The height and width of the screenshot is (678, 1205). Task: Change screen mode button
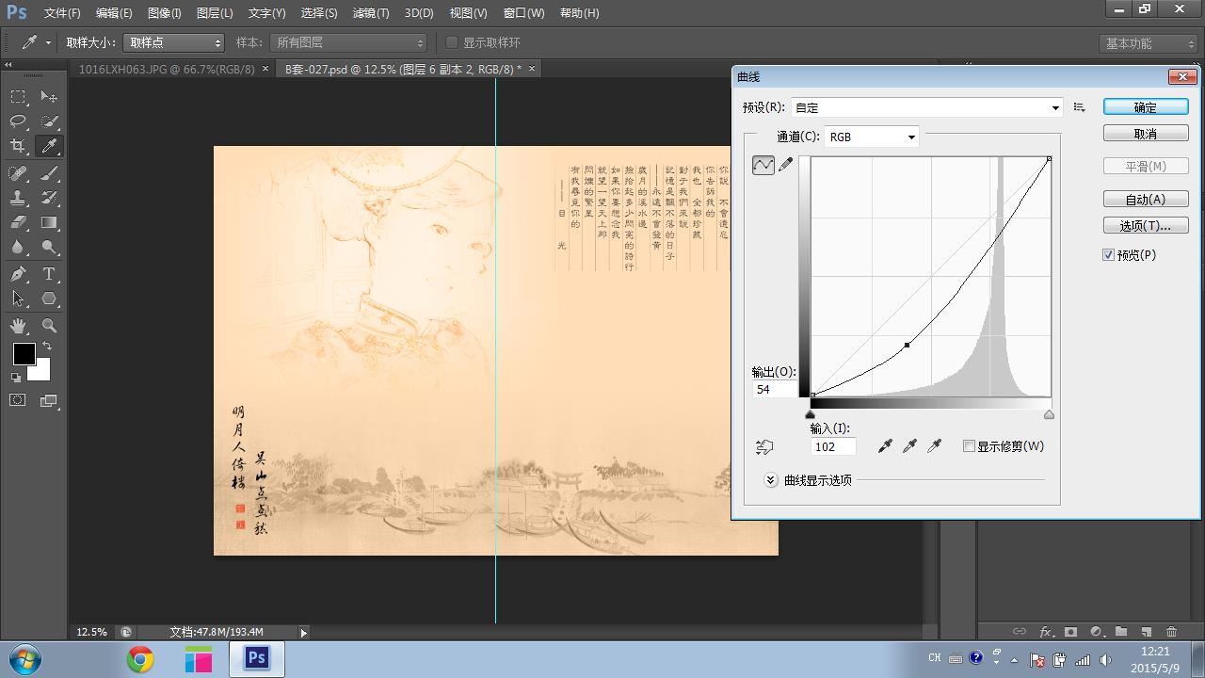(x=49, y=400)
